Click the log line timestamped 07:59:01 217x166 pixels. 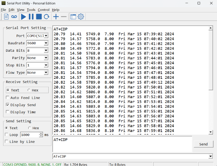pyautogui.click(x=114, y=131)
